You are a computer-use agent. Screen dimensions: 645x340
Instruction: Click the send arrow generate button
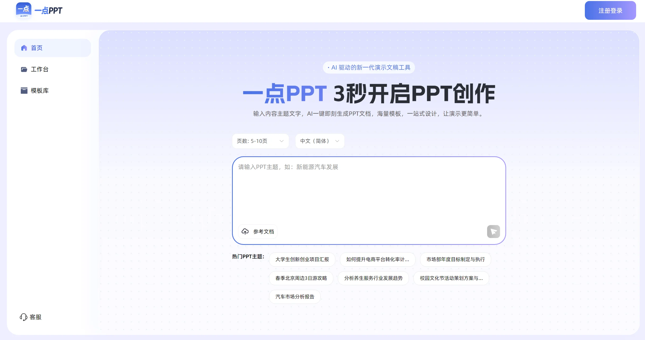pos(493,231)
